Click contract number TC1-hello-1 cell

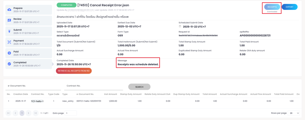pos(37,101)
